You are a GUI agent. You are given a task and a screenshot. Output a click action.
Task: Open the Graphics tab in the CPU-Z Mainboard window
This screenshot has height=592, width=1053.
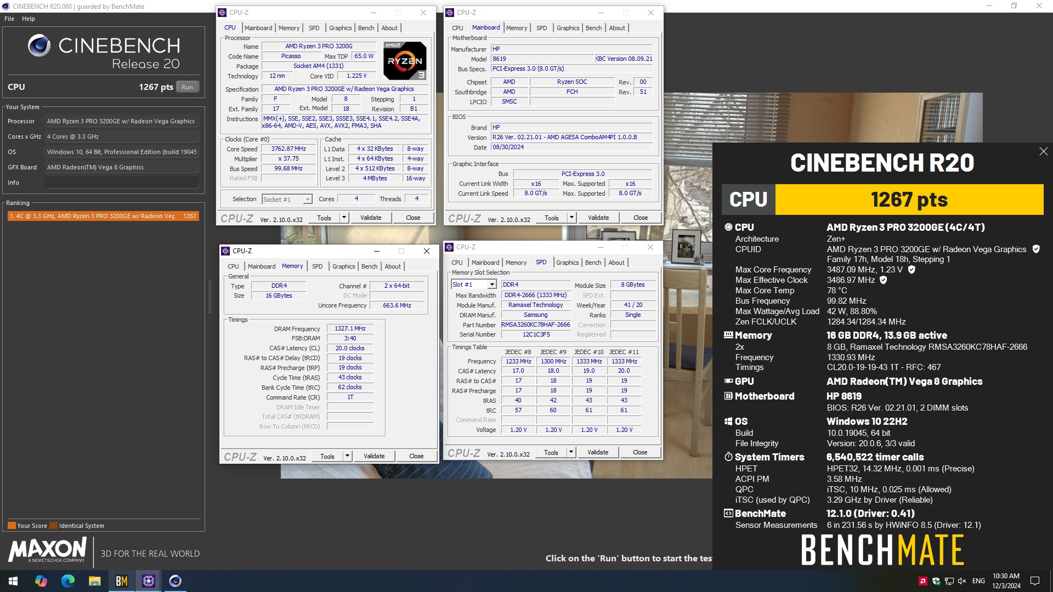[568, 28]
